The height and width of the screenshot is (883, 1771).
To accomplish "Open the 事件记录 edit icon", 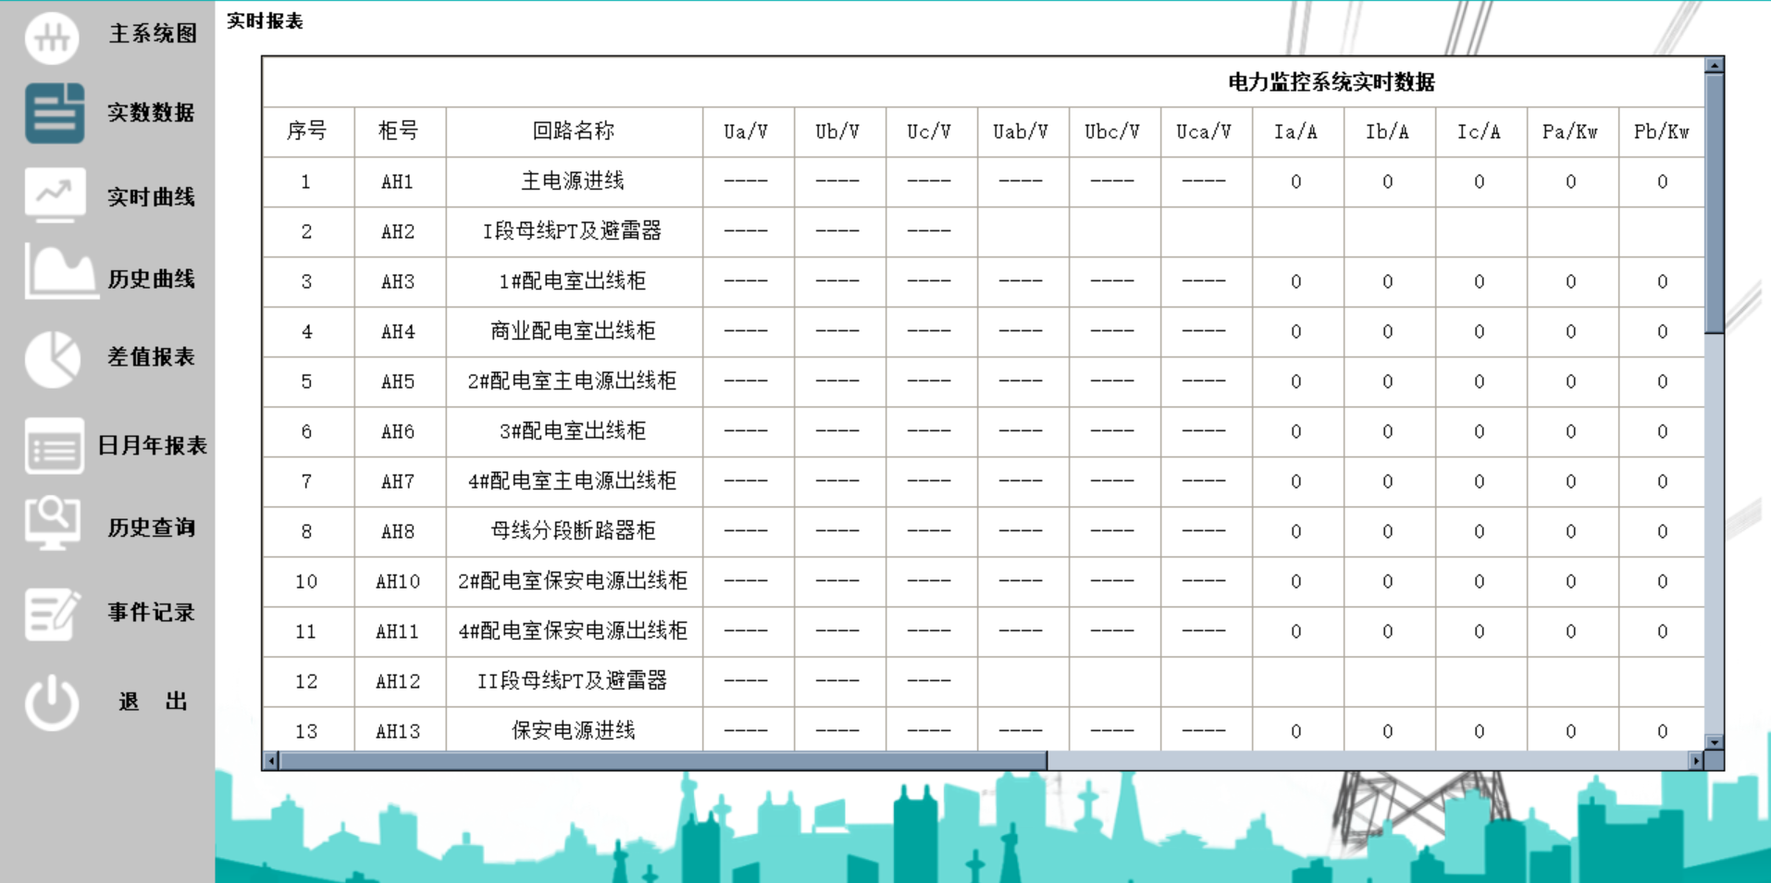I will coord(53,612).
